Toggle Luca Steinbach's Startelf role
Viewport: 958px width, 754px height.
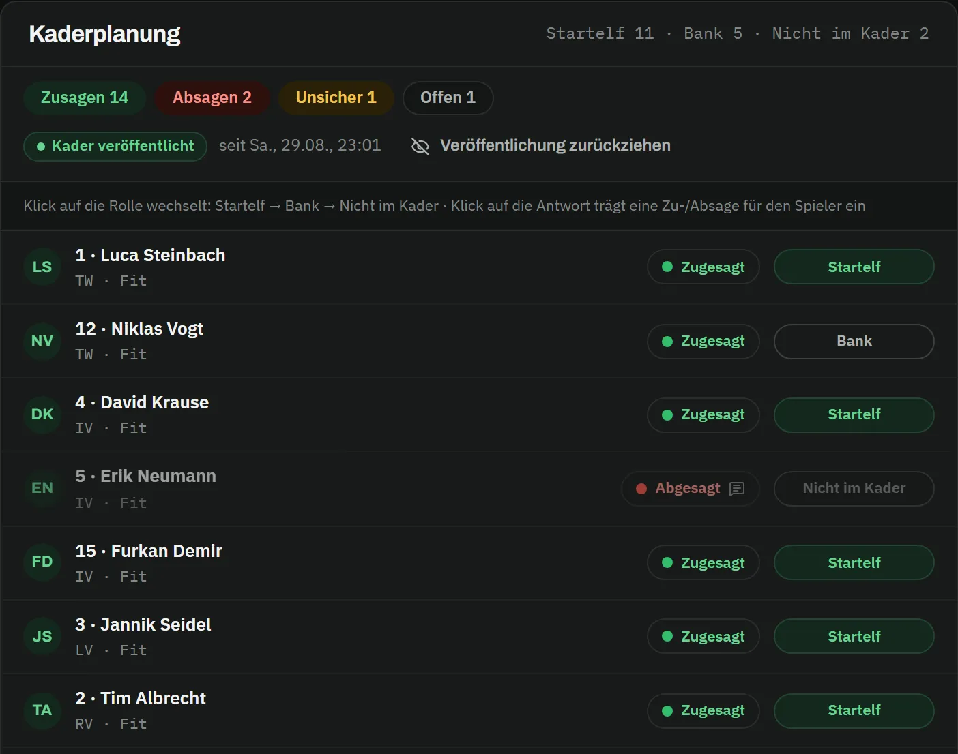854,267
